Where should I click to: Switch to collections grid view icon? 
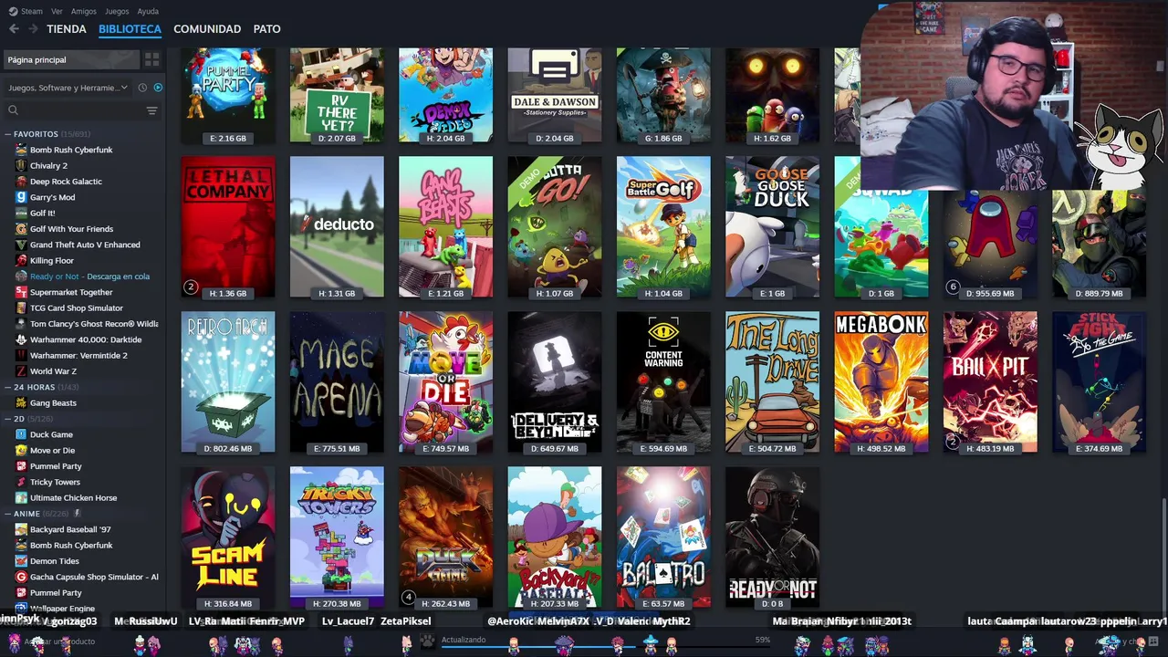[151, 59]
